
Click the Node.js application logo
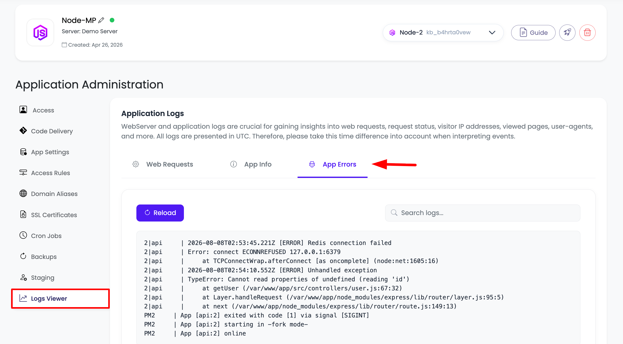(40, 32)
